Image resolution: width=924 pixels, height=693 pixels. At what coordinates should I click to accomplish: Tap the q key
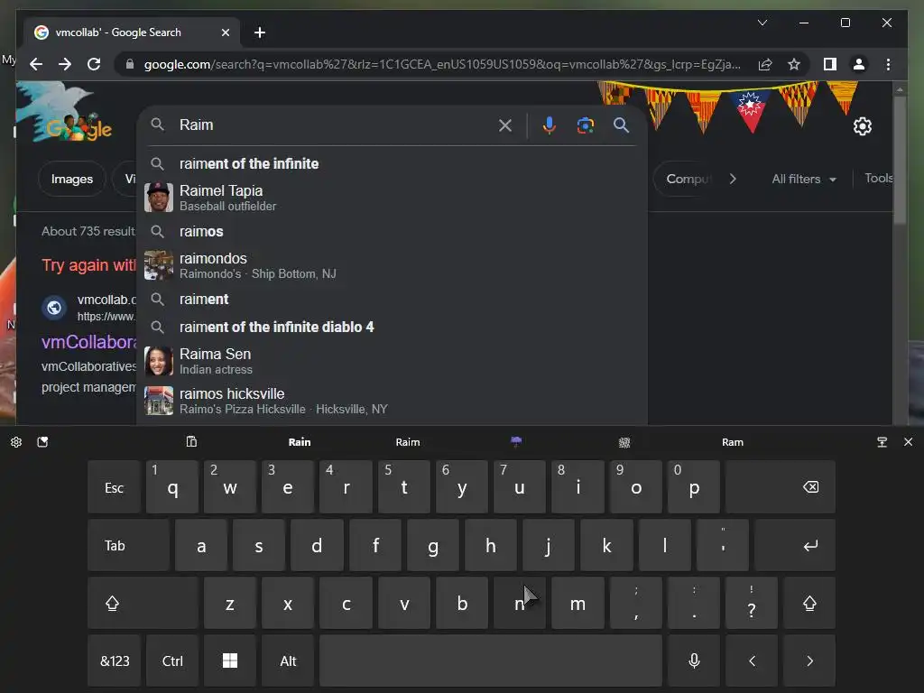172,487
